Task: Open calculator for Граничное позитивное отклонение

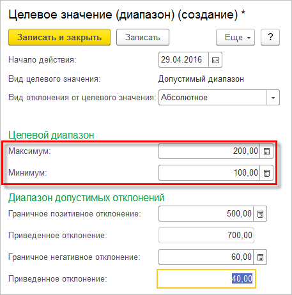Action: (260, 214)
